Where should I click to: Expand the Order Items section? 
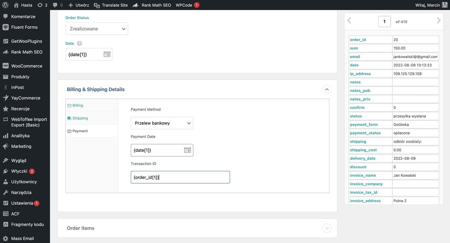pyautogui.click(x=327, y=228)
